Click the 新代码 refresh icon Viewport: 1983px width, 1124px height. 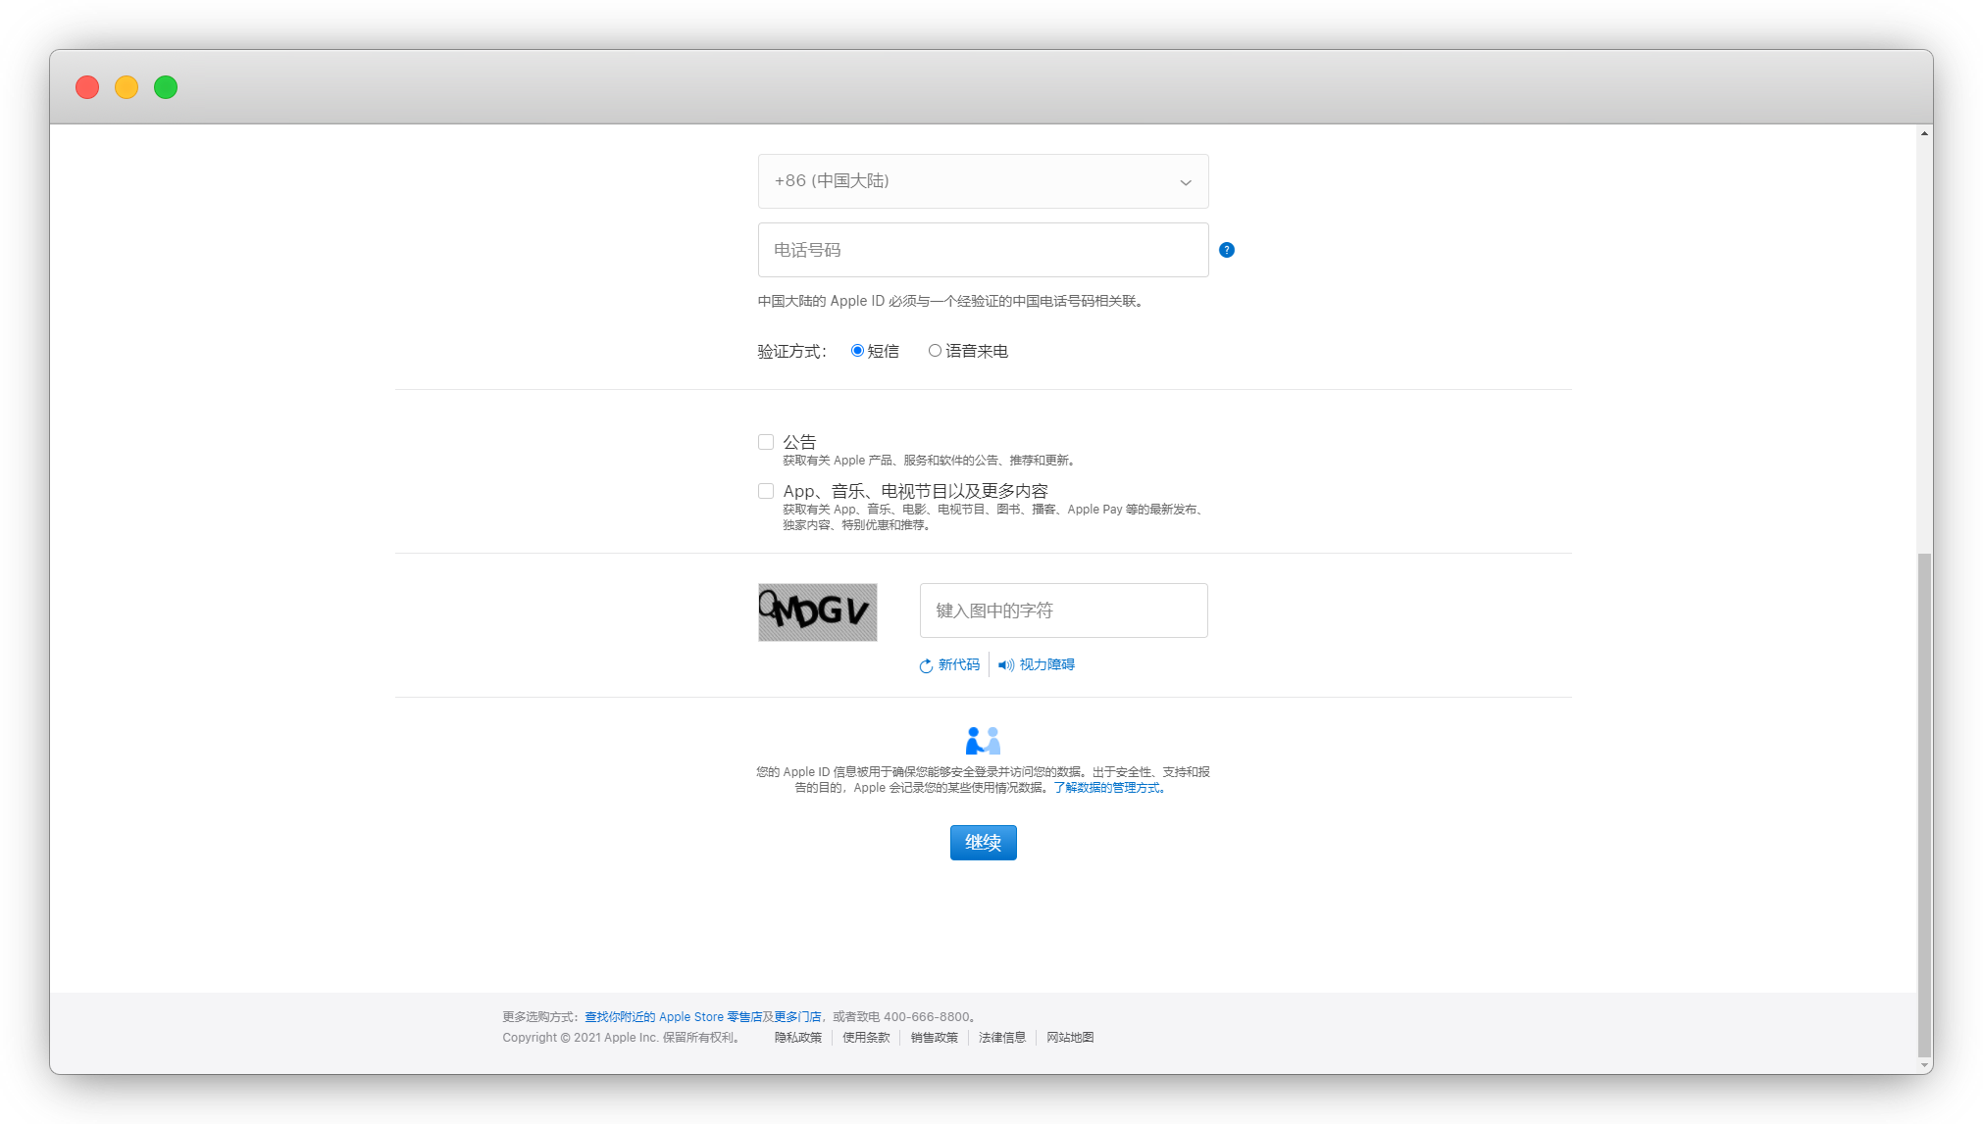tap(926, 665)
